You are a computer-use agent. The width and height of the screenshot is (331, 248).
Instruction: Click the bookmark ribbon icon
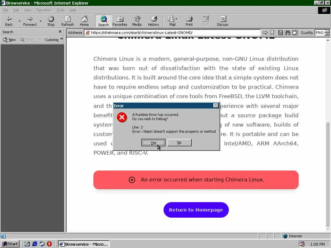pyautogui.click(x=272, y=33)
